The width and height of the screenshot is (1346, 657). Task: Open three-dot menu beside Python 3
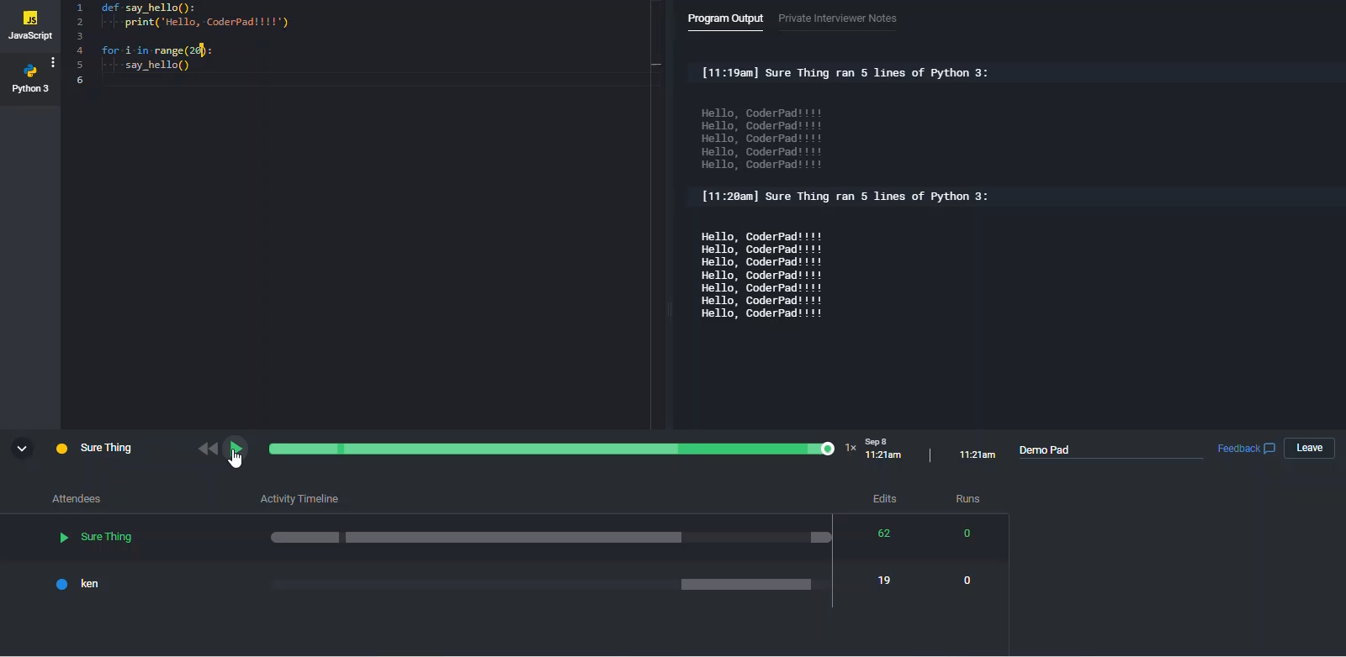pos(53,62)
